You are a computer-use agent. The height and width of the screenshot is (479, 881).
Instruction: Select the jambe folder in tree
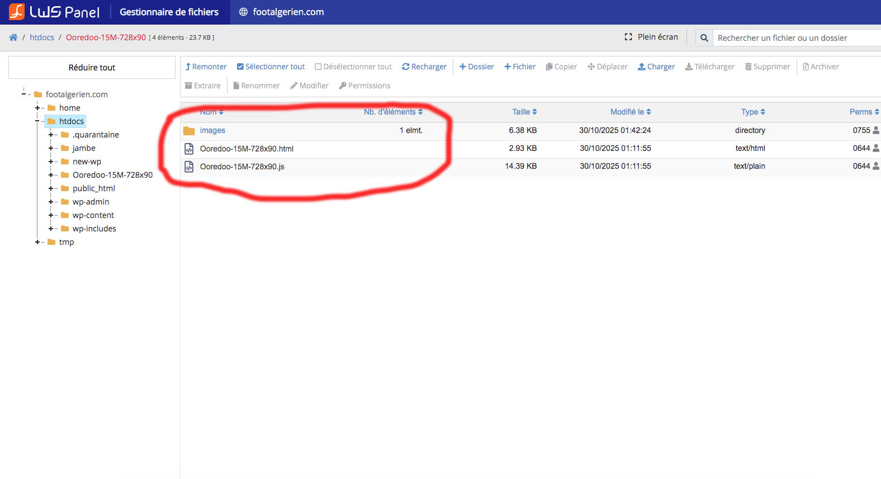[x=84, y=148]
